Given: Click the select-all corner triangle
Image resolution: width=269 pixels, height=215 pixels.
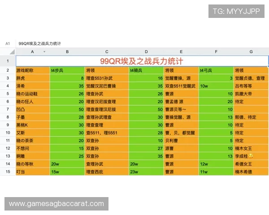Looking at the screenshot, I should (x=12, y=52).
